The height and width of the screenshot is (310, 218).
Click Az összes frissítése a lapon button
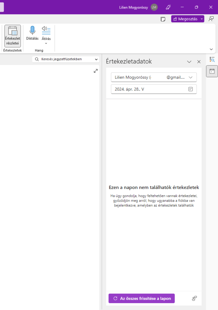pos(142,298)
